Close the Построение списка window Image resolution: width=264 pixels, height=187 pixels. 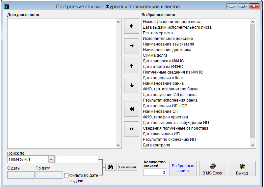tap(254, 6)
